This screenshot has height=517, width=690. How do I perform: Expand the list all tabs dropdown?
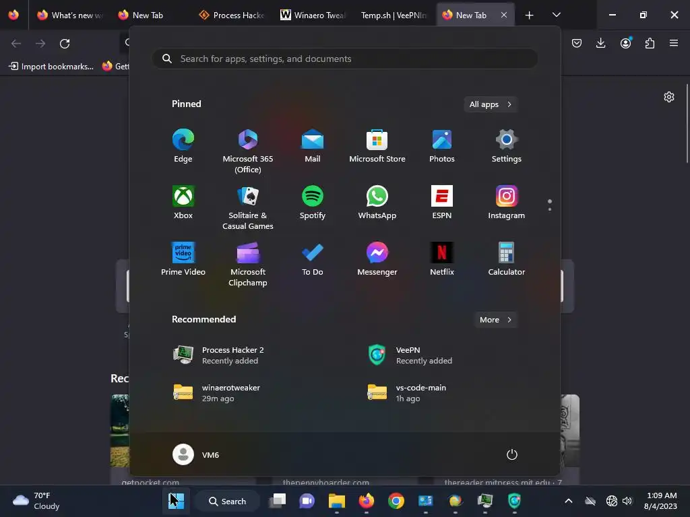coord(556,15)
